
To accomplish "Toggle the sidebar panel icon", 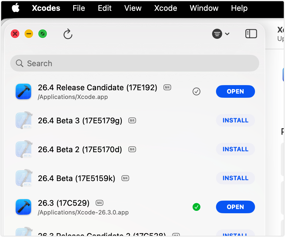I will point(251,34).
